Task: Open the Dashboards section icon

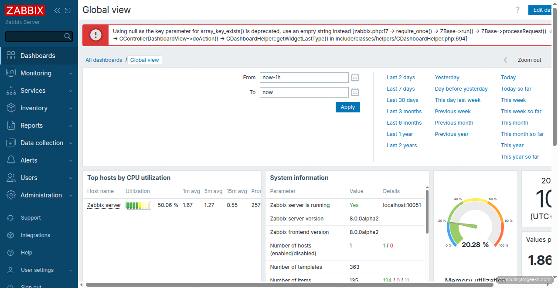Action: (x=11, y=55)
